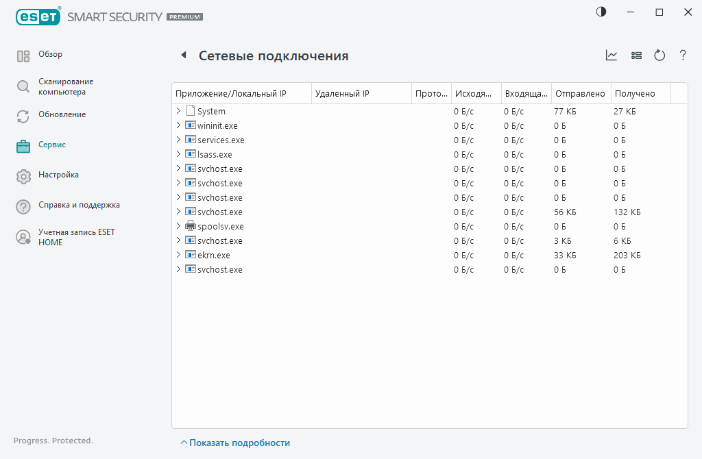Image resolution: width=702 pixels, height=459 pixels.
Task: Select the Обновление sidebar icon
Action: (23, 114)
